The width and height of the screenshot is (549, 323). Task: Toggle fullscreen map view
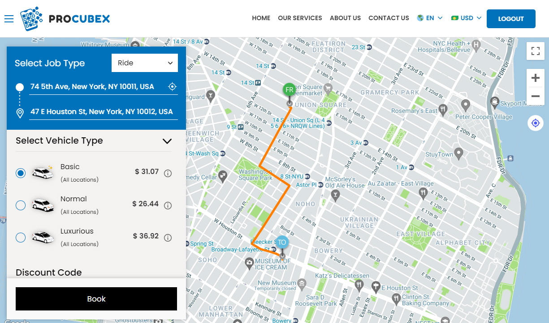pyautogui.click(x=535, y=51)
